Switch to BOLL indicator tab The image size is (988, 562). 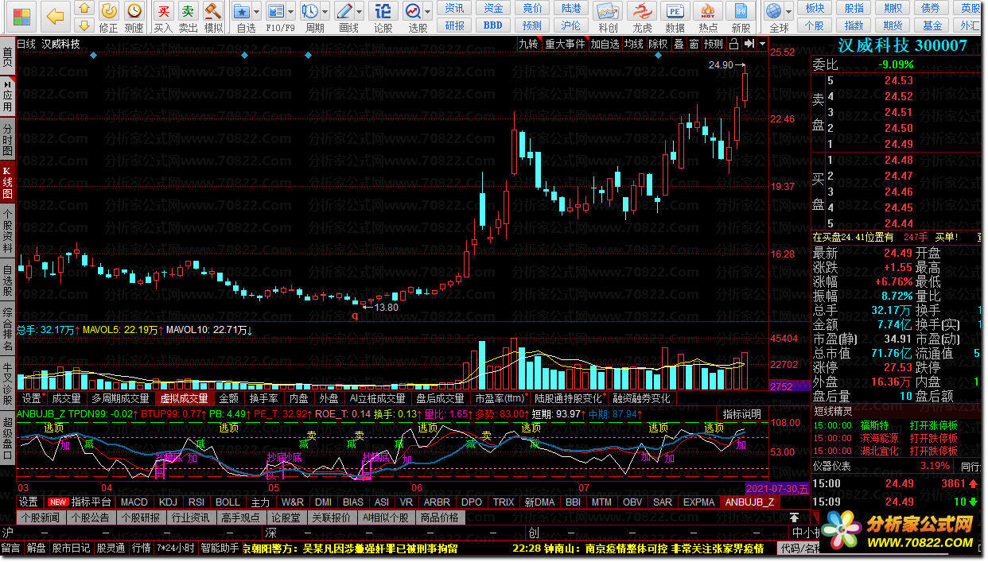pos(228,502)
